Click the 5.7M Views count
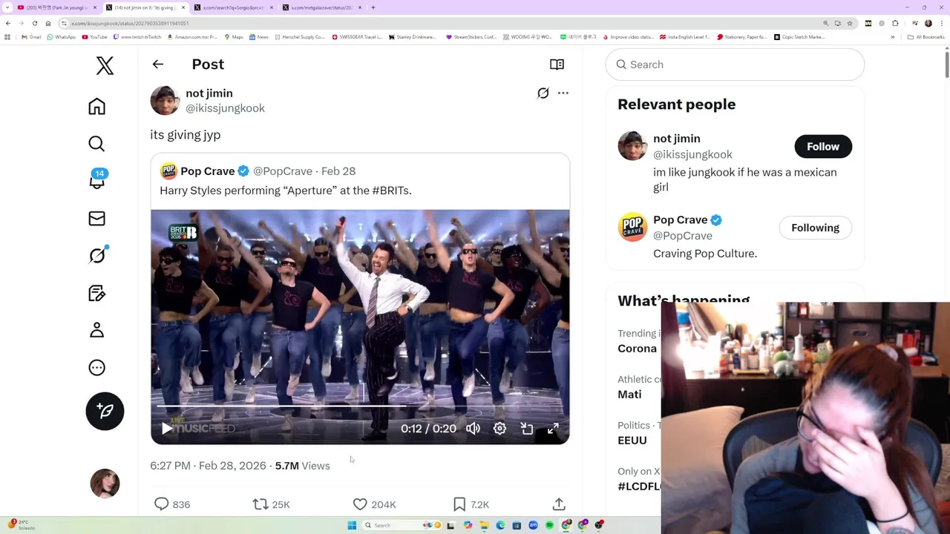The height and width of the screenshot is (534, 950). [x=302, y=466]
